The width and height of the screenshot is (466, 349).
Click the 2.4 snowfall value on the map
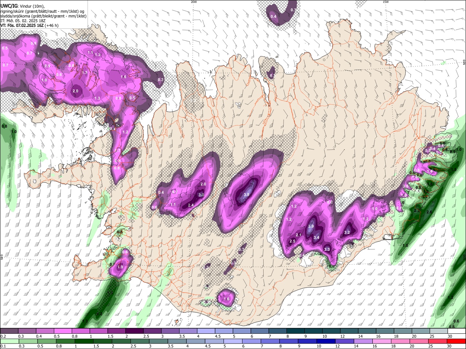(x=191, y=205)
